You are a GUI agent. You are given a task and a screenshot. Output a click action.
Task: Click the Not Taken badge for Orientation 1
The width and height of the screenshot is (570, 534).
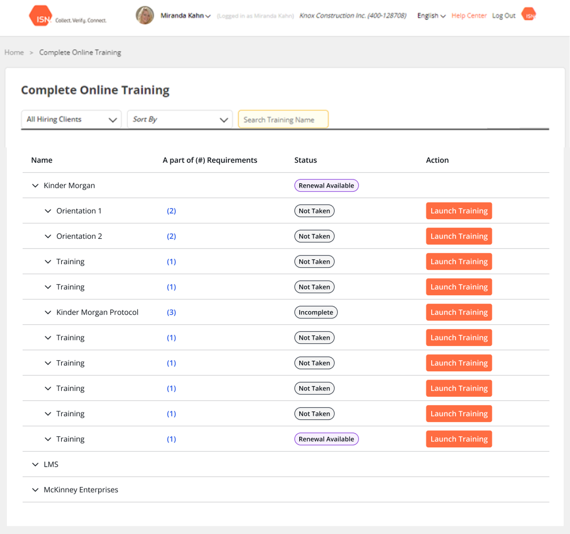click(315, 211)
